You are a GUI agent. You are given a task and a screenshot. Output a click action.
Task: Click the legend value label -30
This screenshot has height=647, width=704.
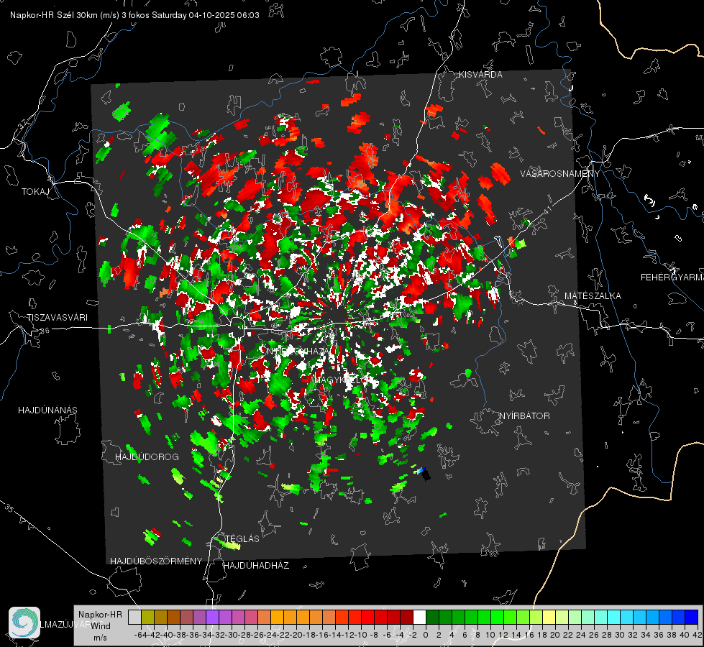click(232, 635)
